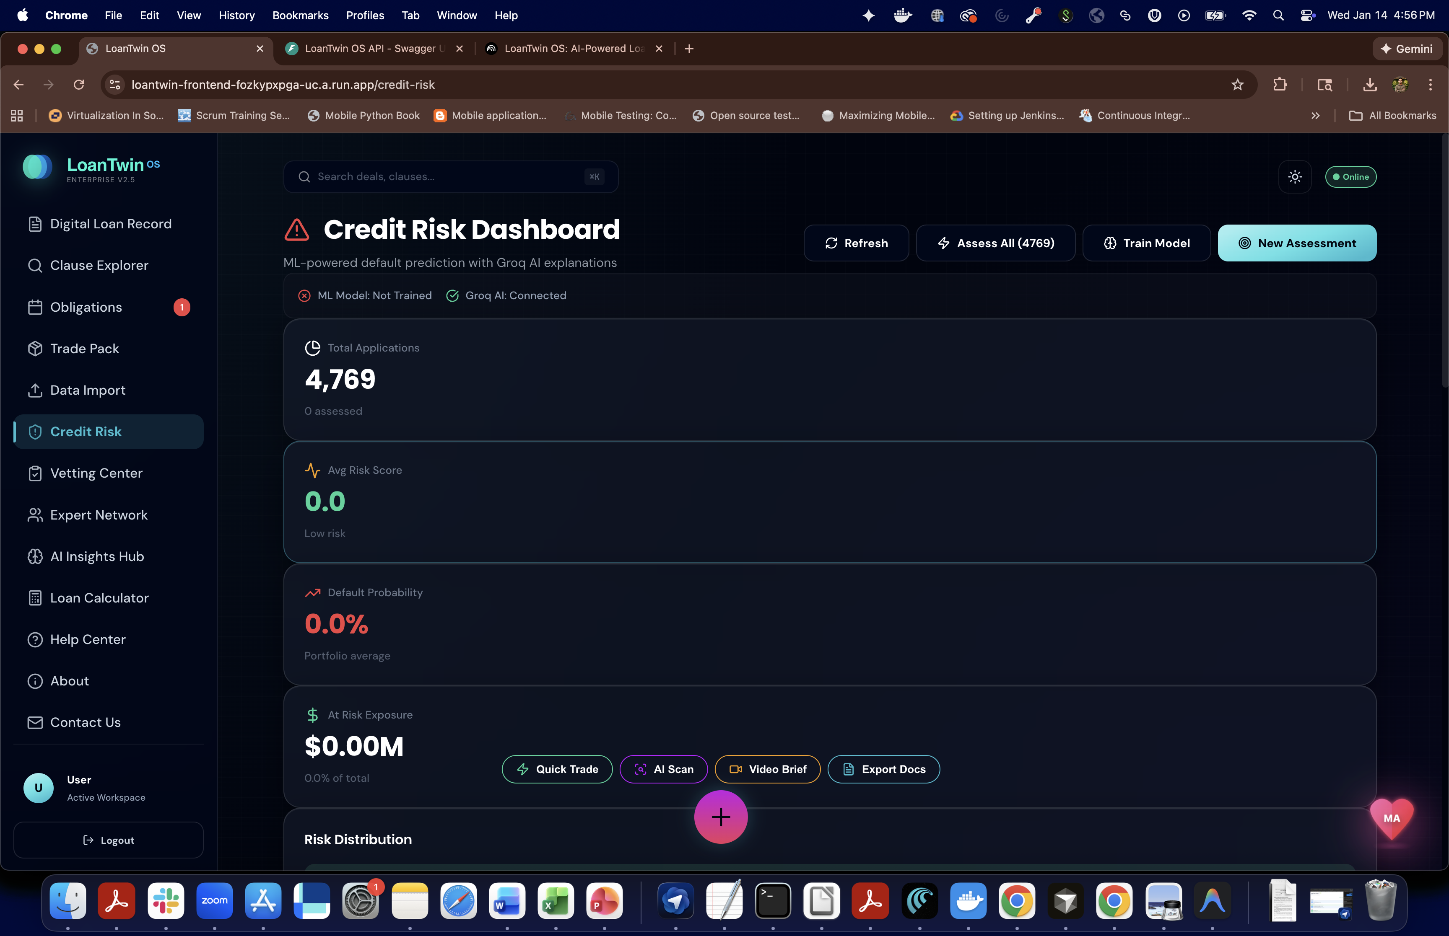Bookmark this page with the star icon

click(x=1237, y=85)
